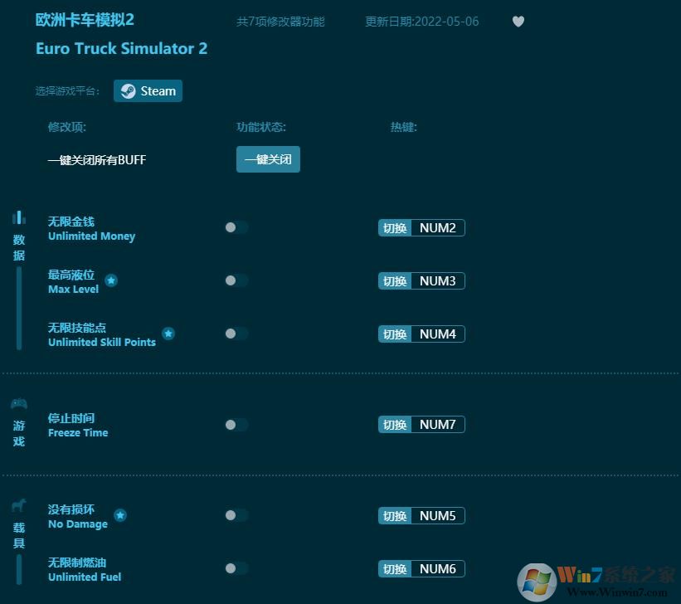The image size is (681, 604).
Task: Click the star badge next to No Damage
Action: 120,515
